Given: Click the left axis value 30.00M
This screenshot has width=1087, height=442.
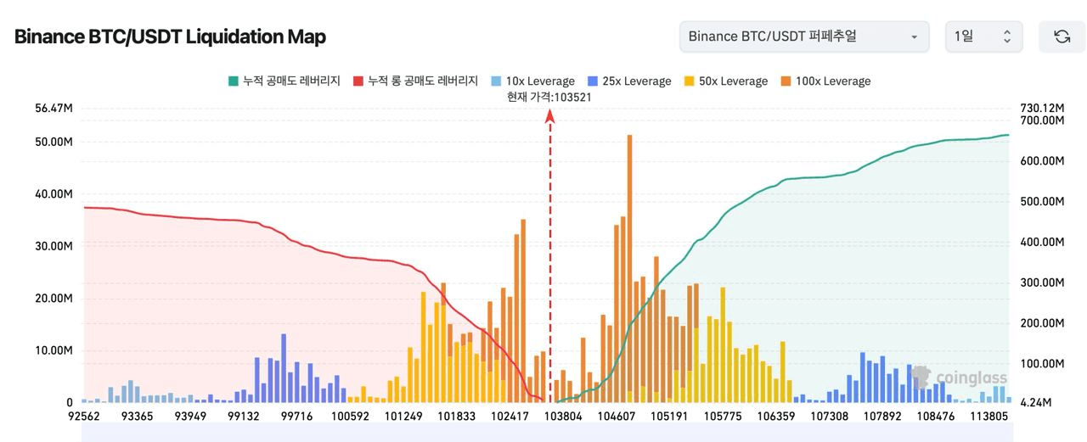Looking at the screenshot, I should click(54, 246).
